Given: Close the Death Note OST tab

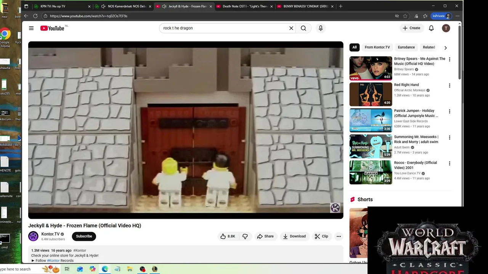Looking at the screenshot, I should 271,6.
